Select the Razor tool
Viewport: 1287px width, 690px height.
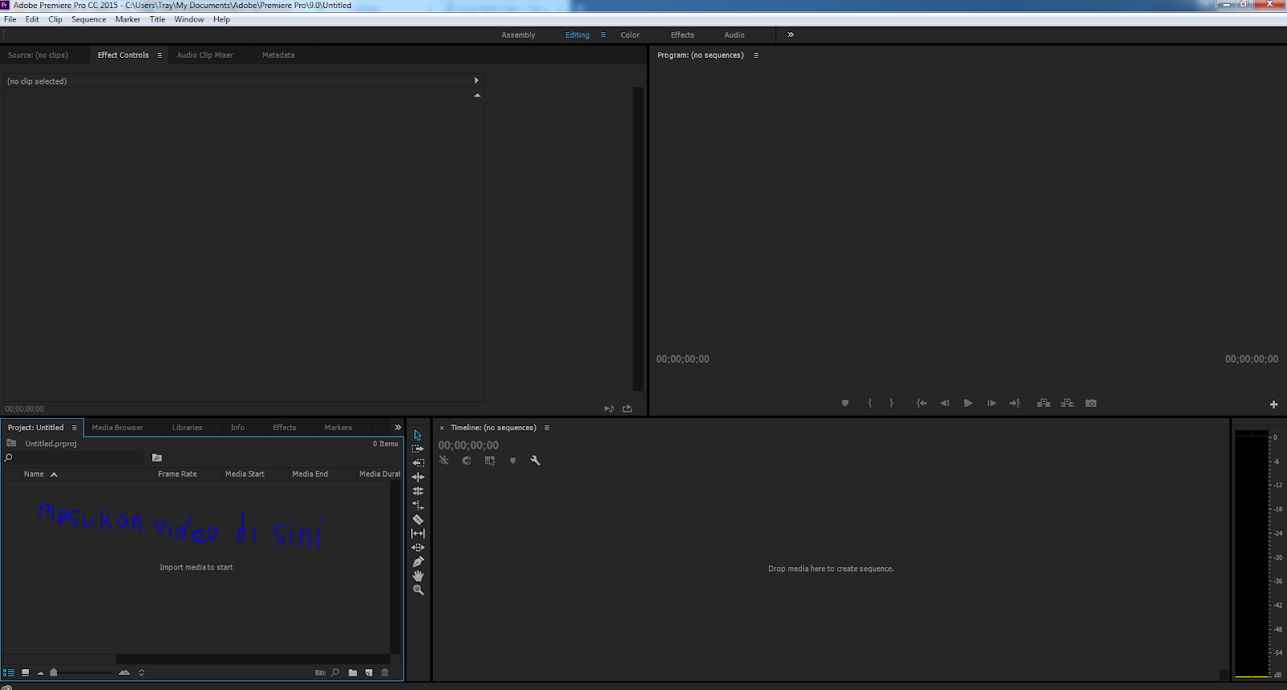point(417,520)
